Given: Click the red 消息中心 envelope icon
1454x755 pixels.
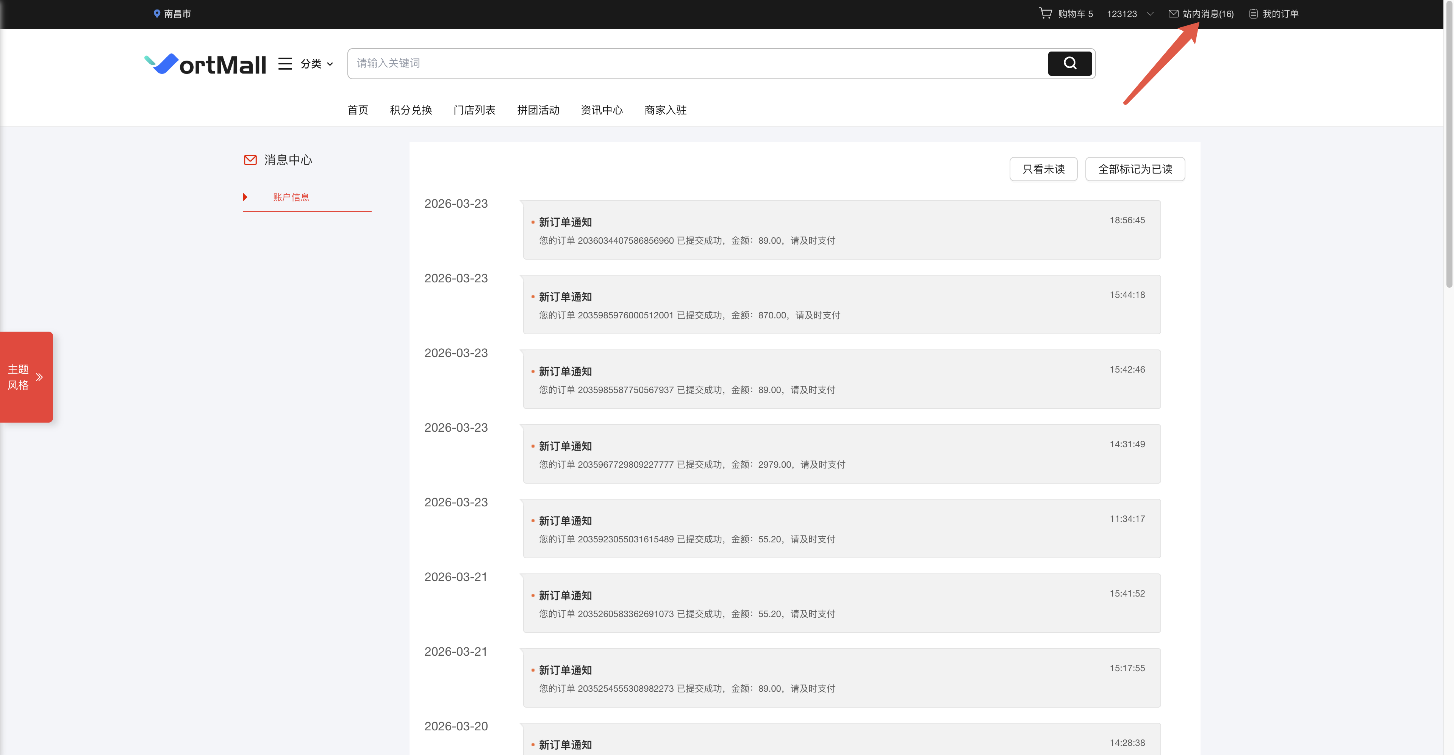Looking at the screenshot, I should [250, 160].
